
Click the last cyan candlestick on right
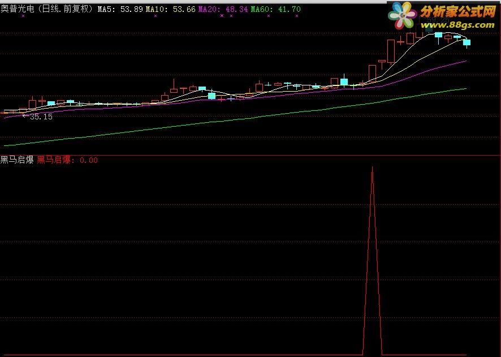pos(467,42)
